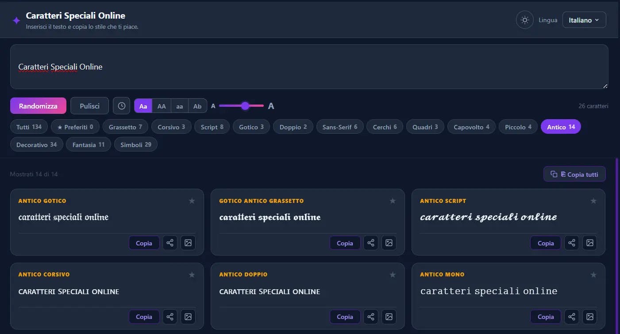Click the sparkle logo icon
Screen dimensions: 620x334
pyautogui.click(x=16, y=20)
